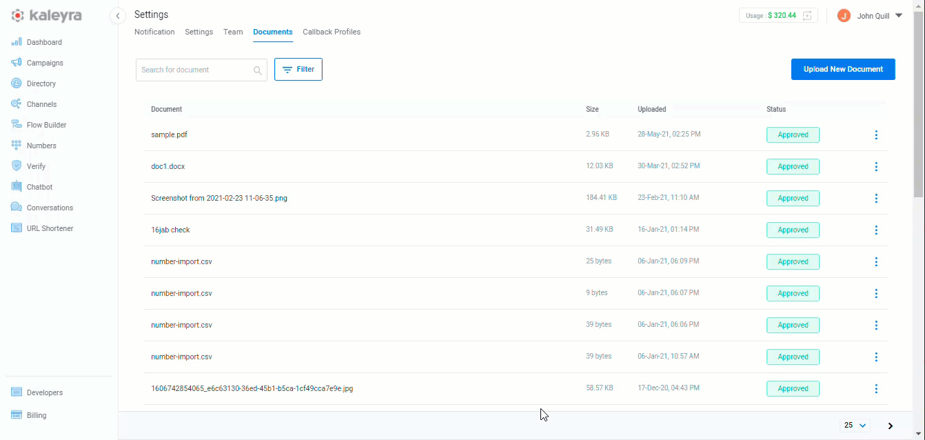Click the Uploaded column header
This screenshot has width=925, height=440.
[652, 109]
